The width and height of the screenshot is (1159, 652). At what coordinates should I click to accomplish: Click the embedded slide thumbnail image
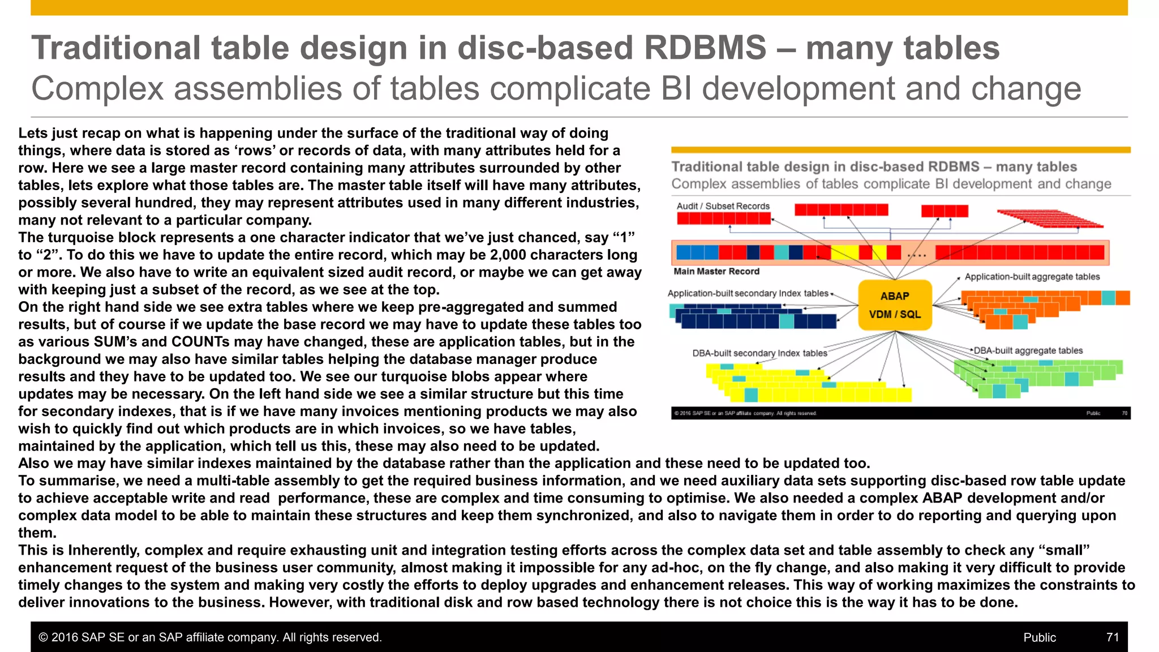(901, 283)
